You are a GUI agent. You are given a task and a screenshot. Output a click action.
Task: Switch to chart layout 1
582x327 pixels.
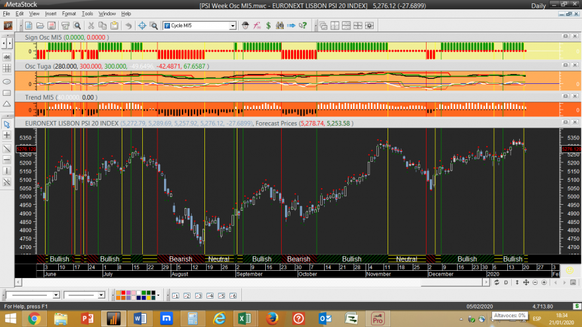coord(175,295)
